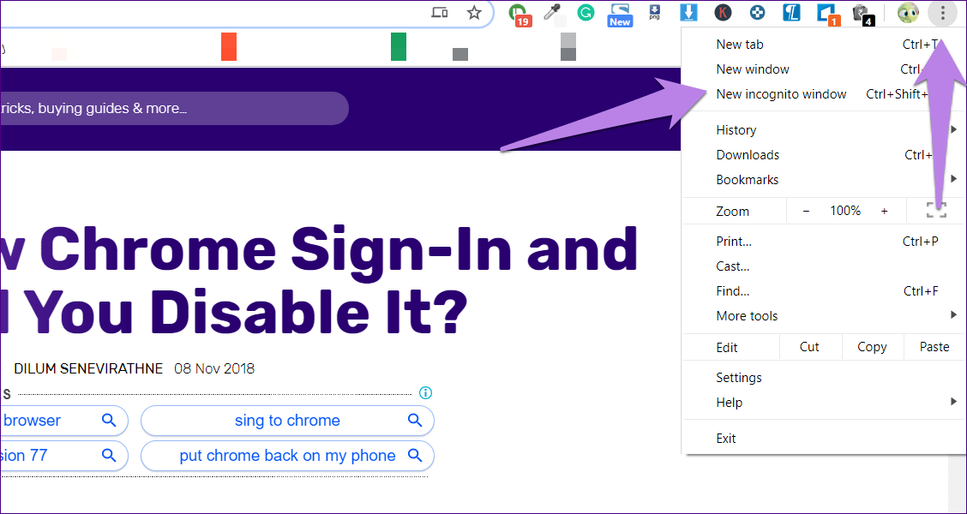Select Cast... in the Chrome menu
The width and height of the screenshot is (967, 514).
pos(824,266)
